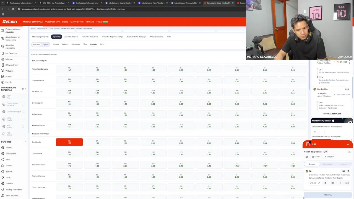Open the Especialidades de equipo tab

tap(137, 37)
